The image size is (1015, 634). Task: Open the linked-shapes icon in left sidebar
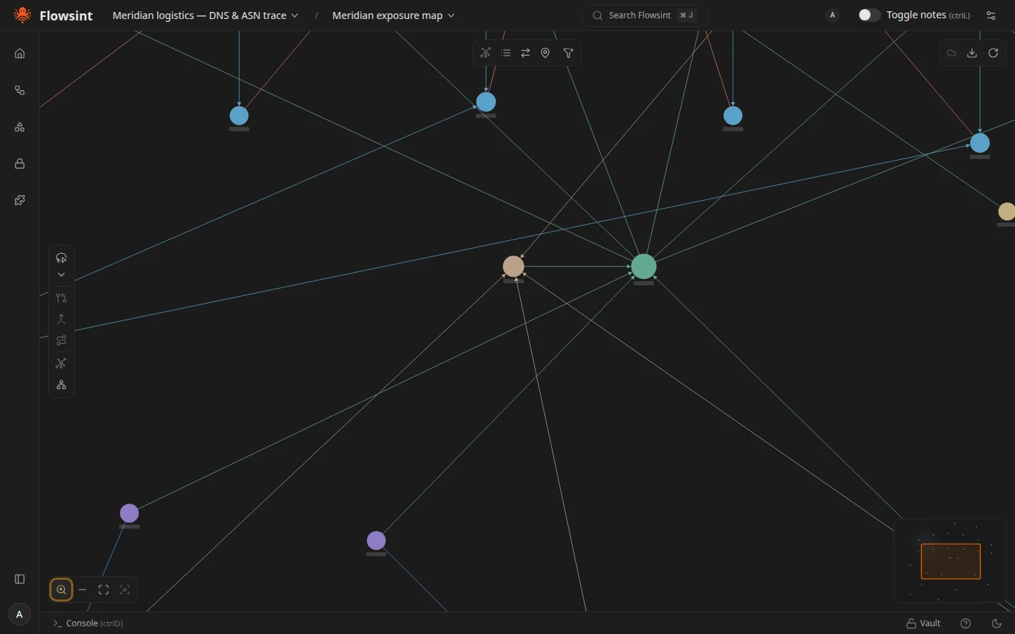[20, 90]
